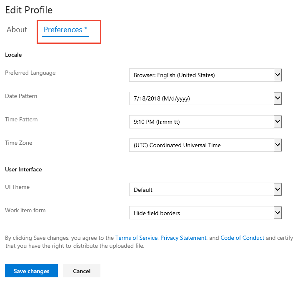
Task: Switch to the About tab
Action: (17, 30)
